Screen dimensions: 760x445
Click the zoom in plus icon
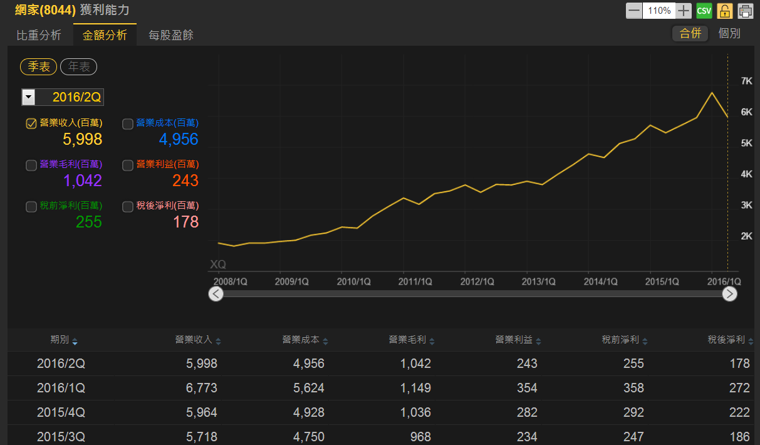click(684, 11)
